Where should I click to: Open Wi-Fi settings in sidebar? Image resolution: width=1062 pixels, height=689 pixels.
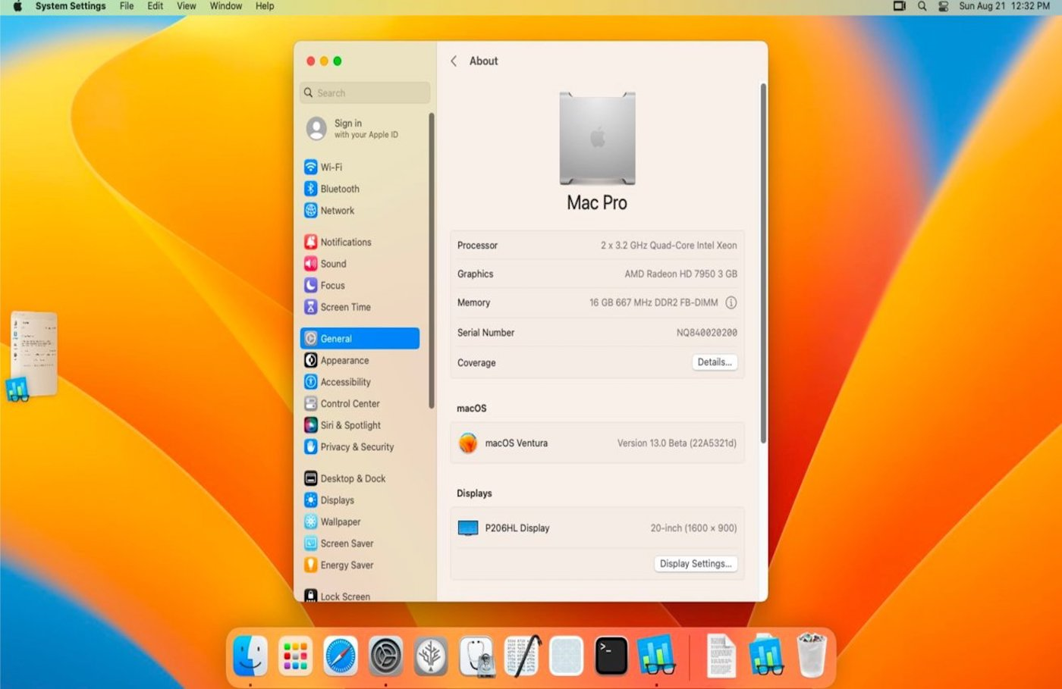pos(331,167)
